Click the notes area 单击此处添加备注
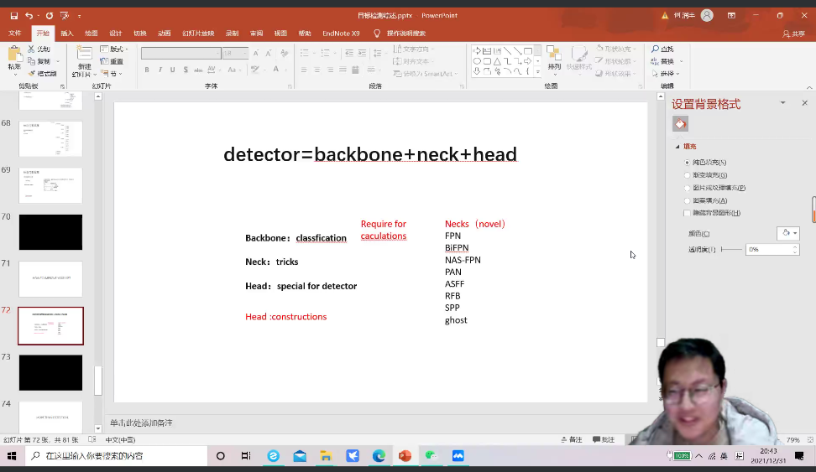 141,423
